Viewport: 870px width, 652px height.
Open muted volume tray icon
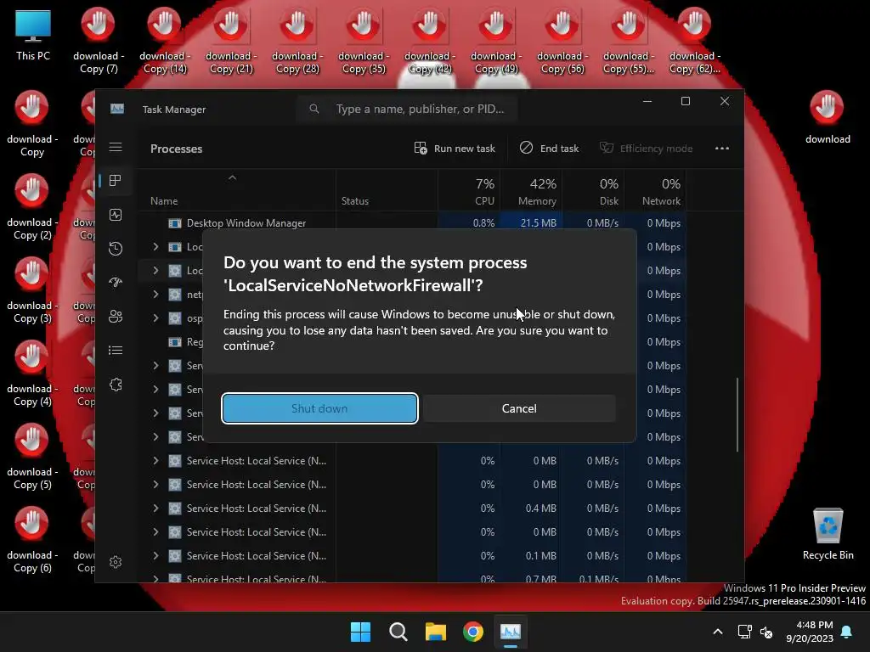(766, 632)
